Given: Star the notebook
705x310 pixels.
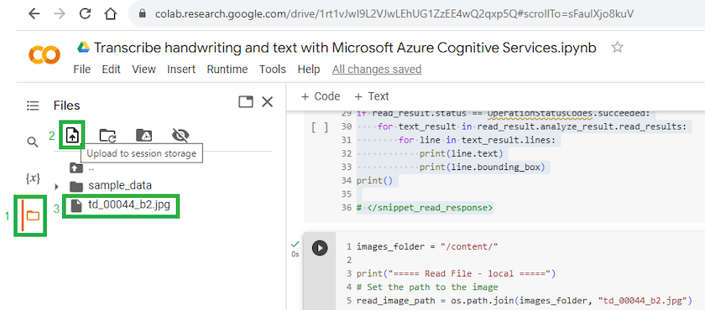Looking at the screenshot, I should [x=618, y=47].
